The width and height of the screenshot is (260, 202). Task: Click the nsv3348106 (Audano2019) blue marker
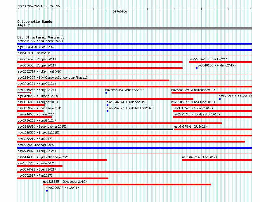[x=197, y=68]
